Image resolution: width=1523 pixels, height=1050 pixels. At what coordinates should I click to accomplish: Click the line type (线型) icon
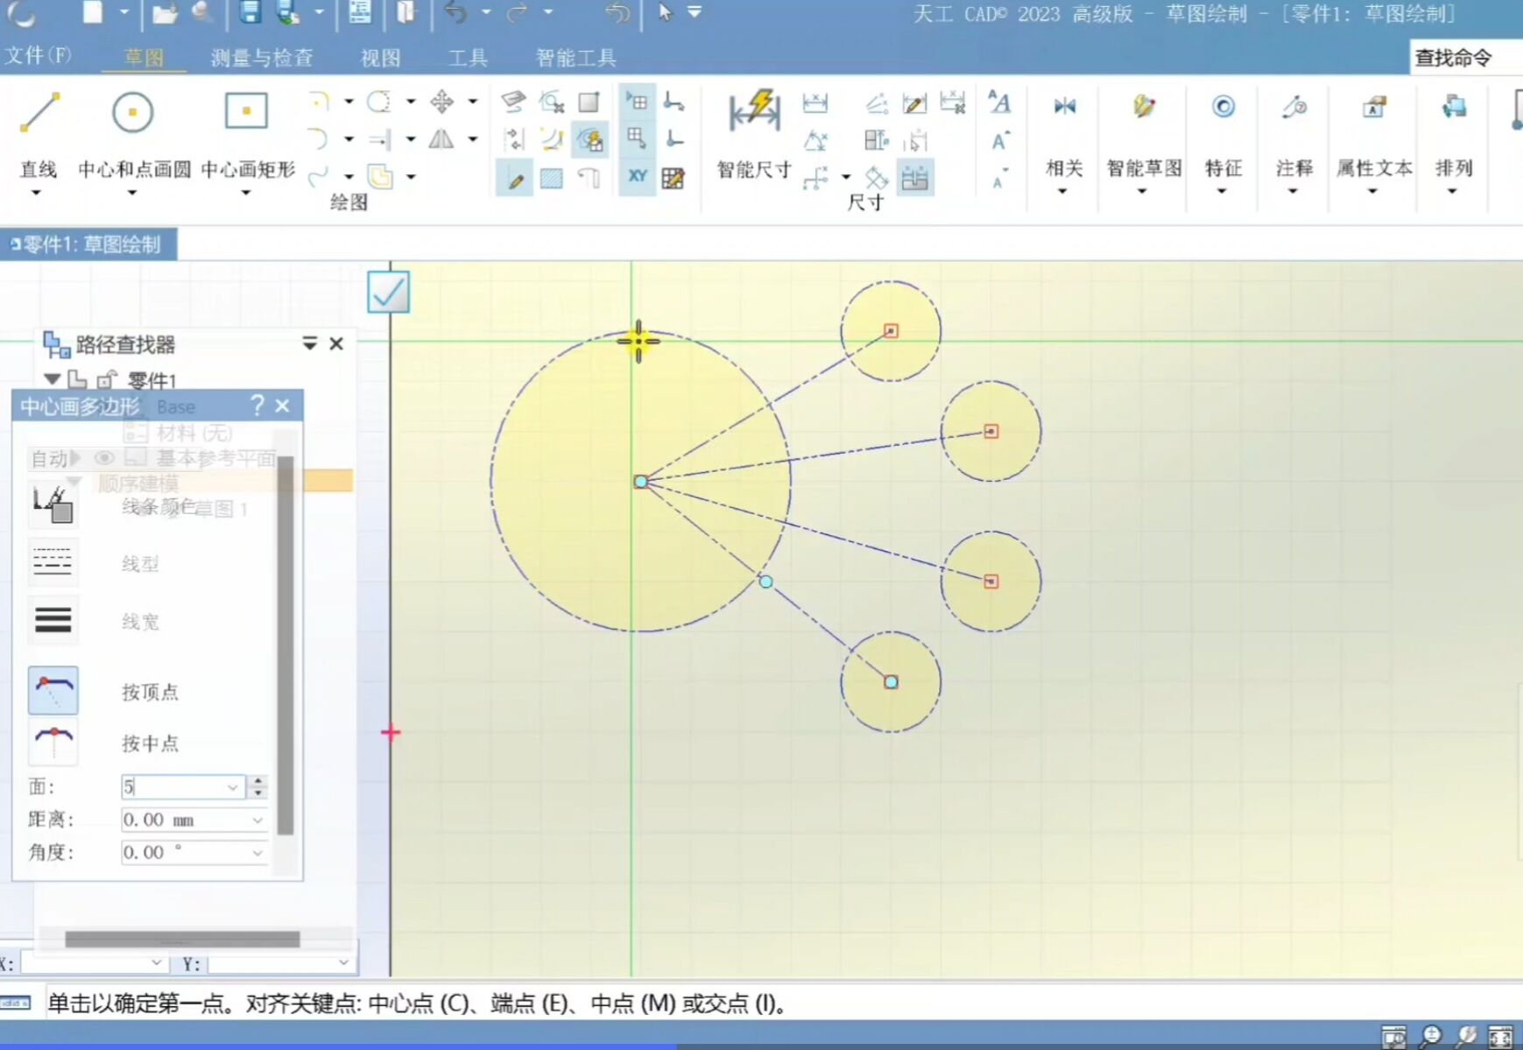point(53,562)
